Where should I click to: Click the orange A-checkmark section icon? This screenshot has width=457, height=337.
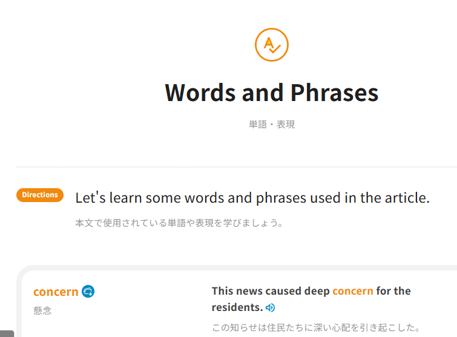coord(272,45)
